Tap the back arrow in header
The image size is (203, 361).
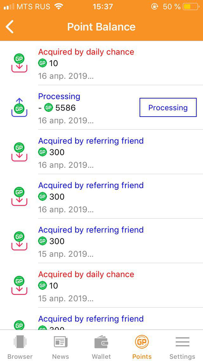[x=10, y=27]
